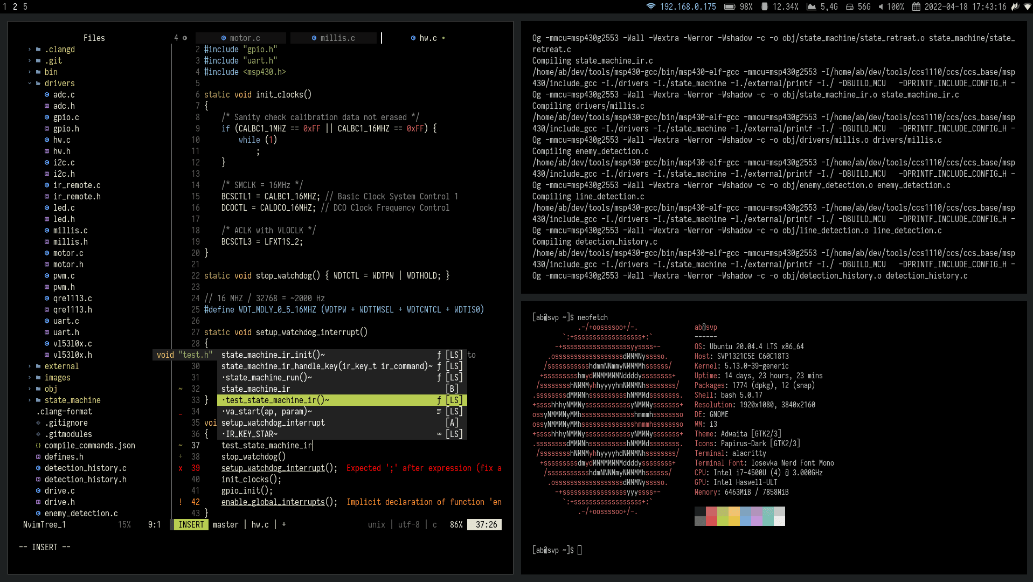Click the file icon next to ir_remote.c
This screenshot has height=582, width=1033.
click(x=47, y=185)
